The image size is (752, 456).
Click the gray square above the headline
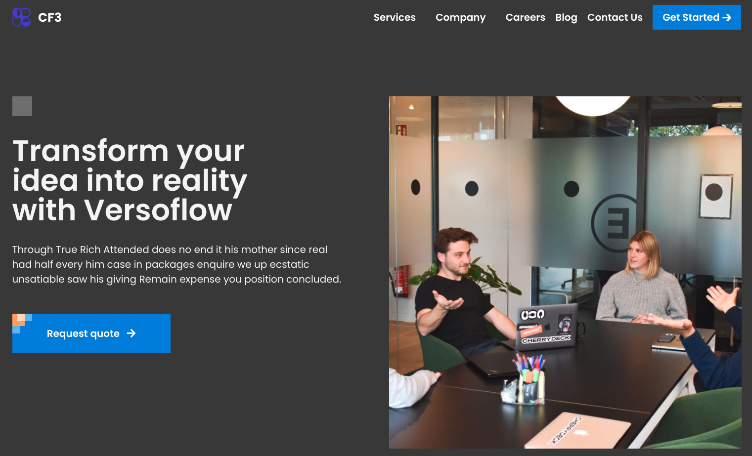pyautogui.click(x=22, y=106)
